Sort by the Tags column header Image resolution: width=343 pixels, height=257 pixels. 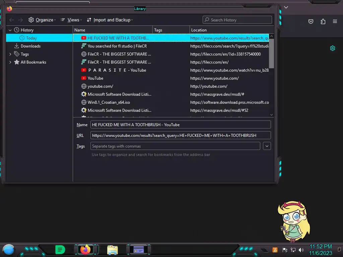[171, 30]
